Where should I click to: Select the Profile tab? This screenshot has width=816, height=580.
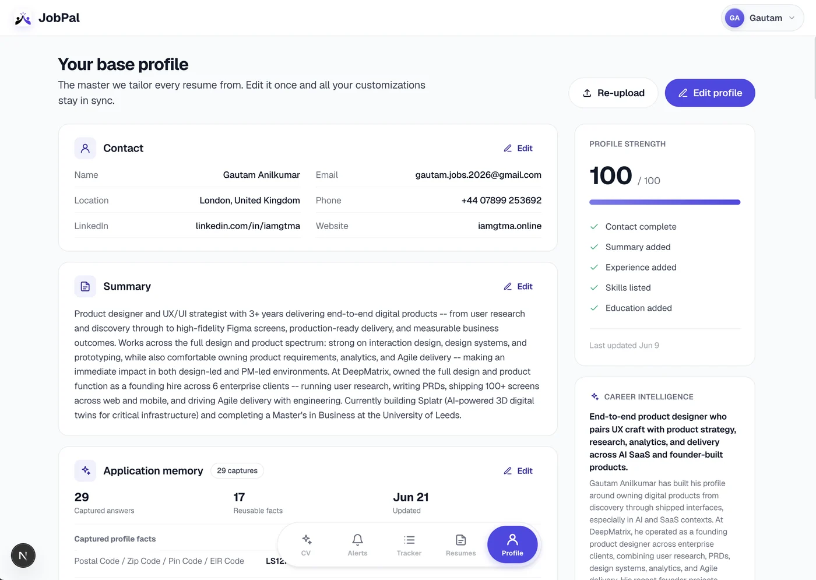tap(512, 545)
